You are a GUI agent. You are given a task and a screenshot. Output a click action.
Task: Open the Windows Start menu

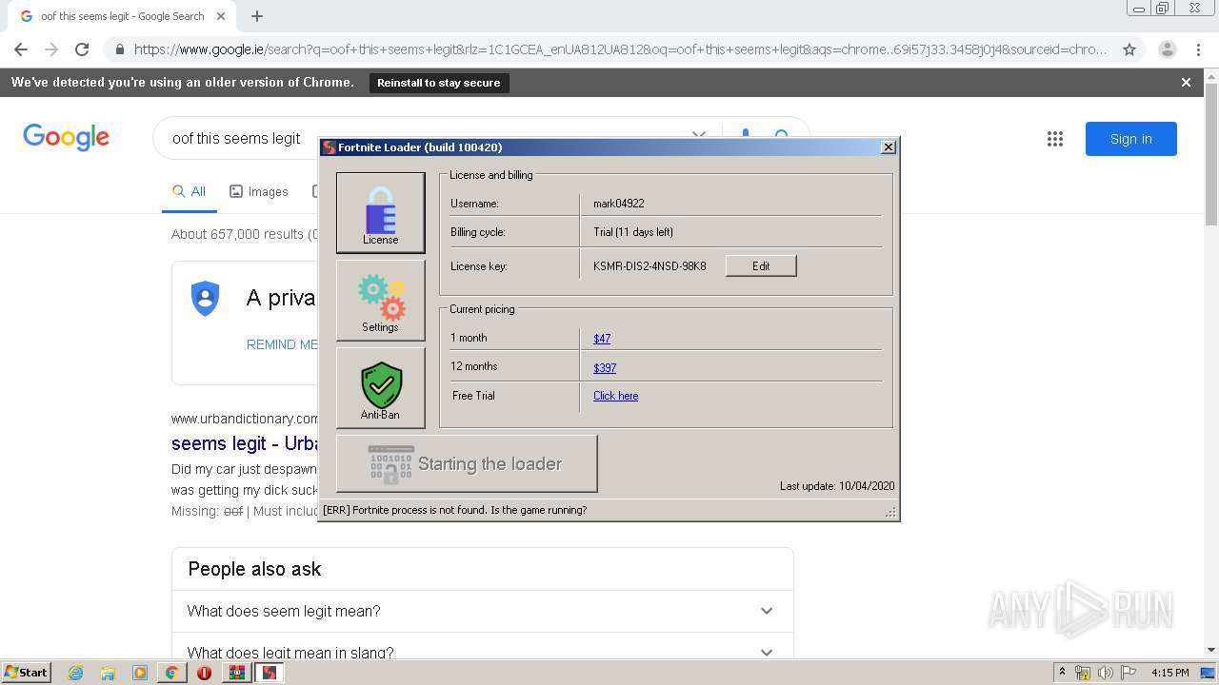[x=27, y=672]
